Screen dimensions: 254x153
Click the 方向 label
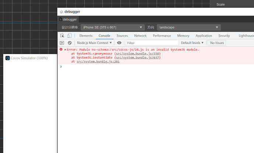[x=151, y=28]
